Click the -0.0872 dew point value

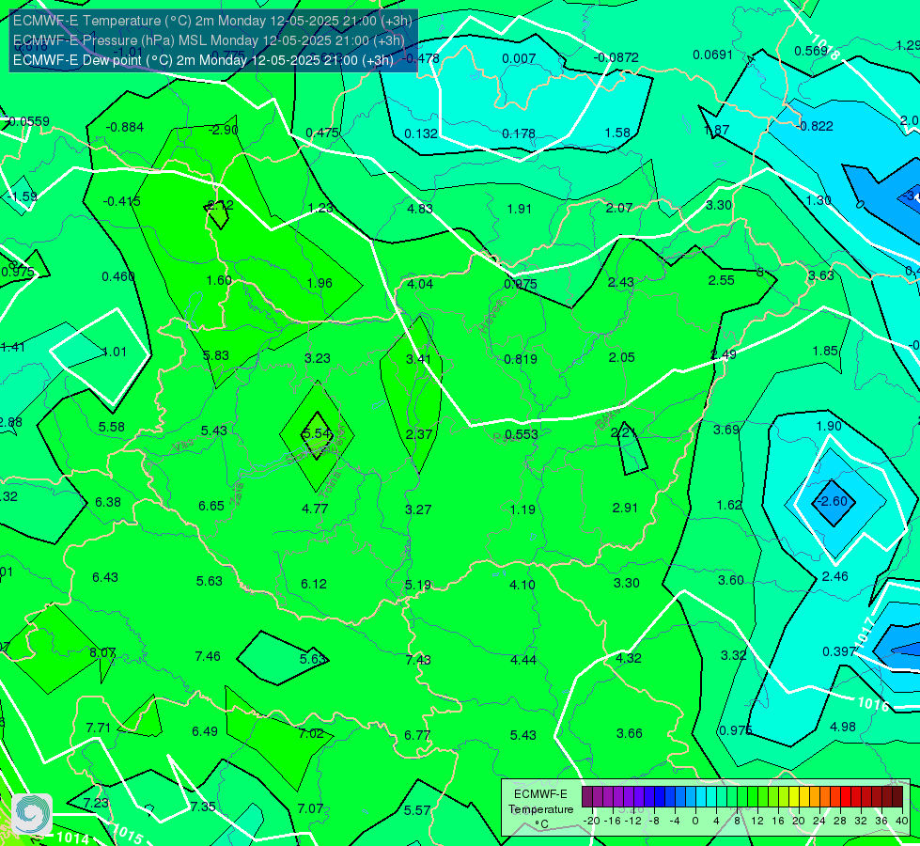[x=616, y=57]
